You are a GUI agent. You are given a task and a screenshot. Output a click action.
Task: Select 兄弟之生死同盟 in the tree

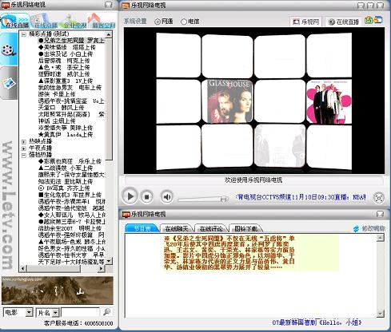pos(71,41)
